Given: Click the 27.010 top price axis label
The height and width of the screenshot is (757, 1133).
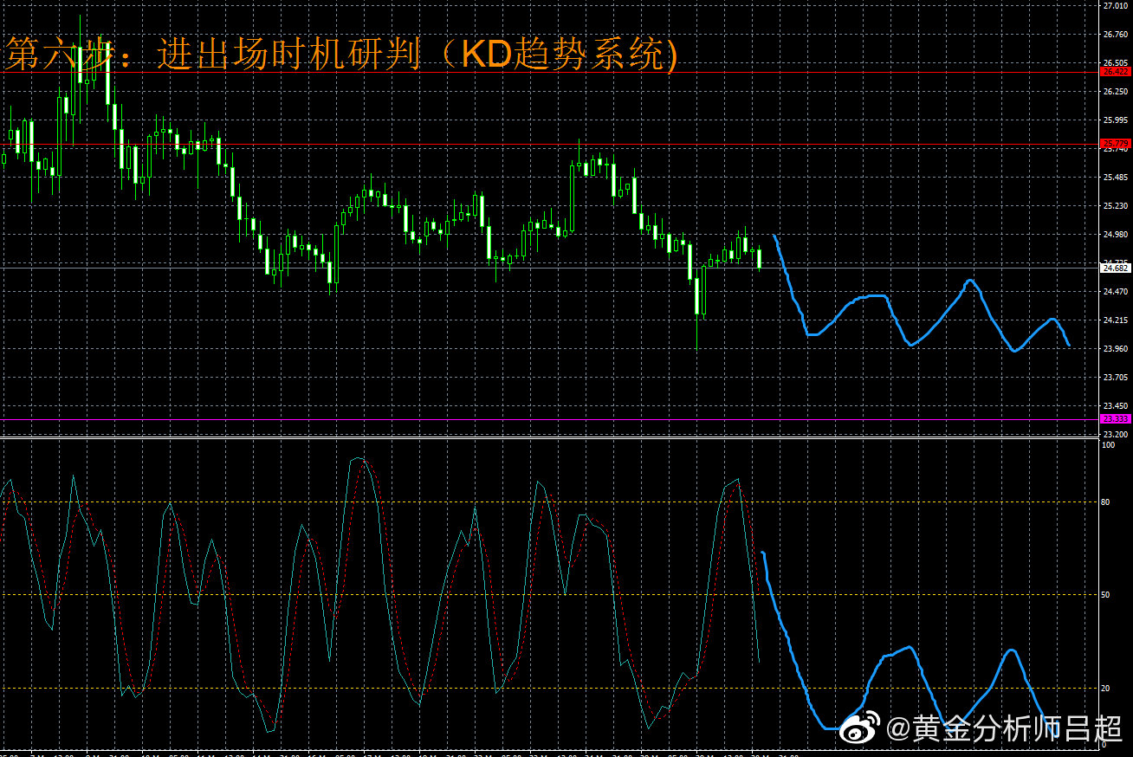Looking at the screenshot, I should click(x=1115, y=6).
